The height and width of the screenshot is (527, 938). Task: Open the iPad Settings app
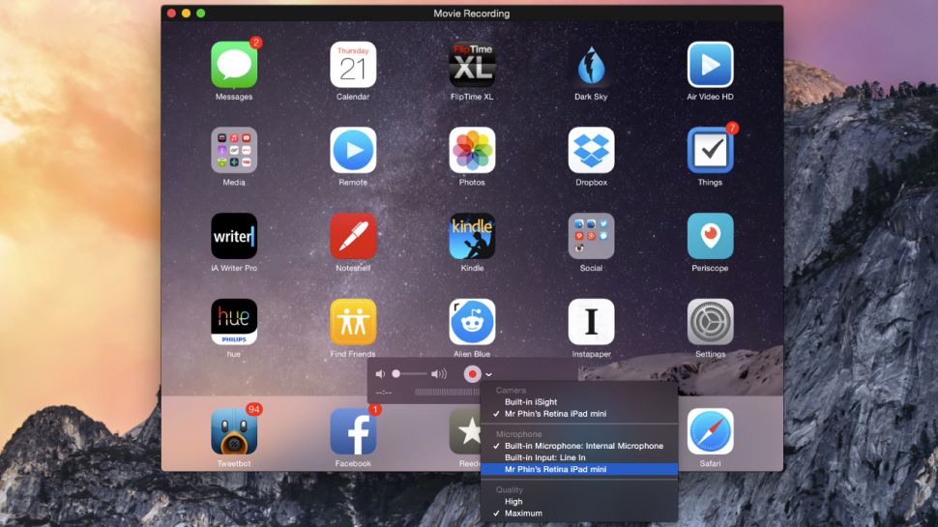tap(710, 322)
